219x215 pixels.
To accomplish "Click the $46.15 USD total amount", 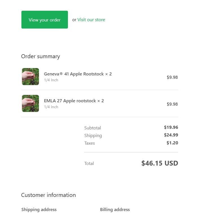I will pos(160,163).
